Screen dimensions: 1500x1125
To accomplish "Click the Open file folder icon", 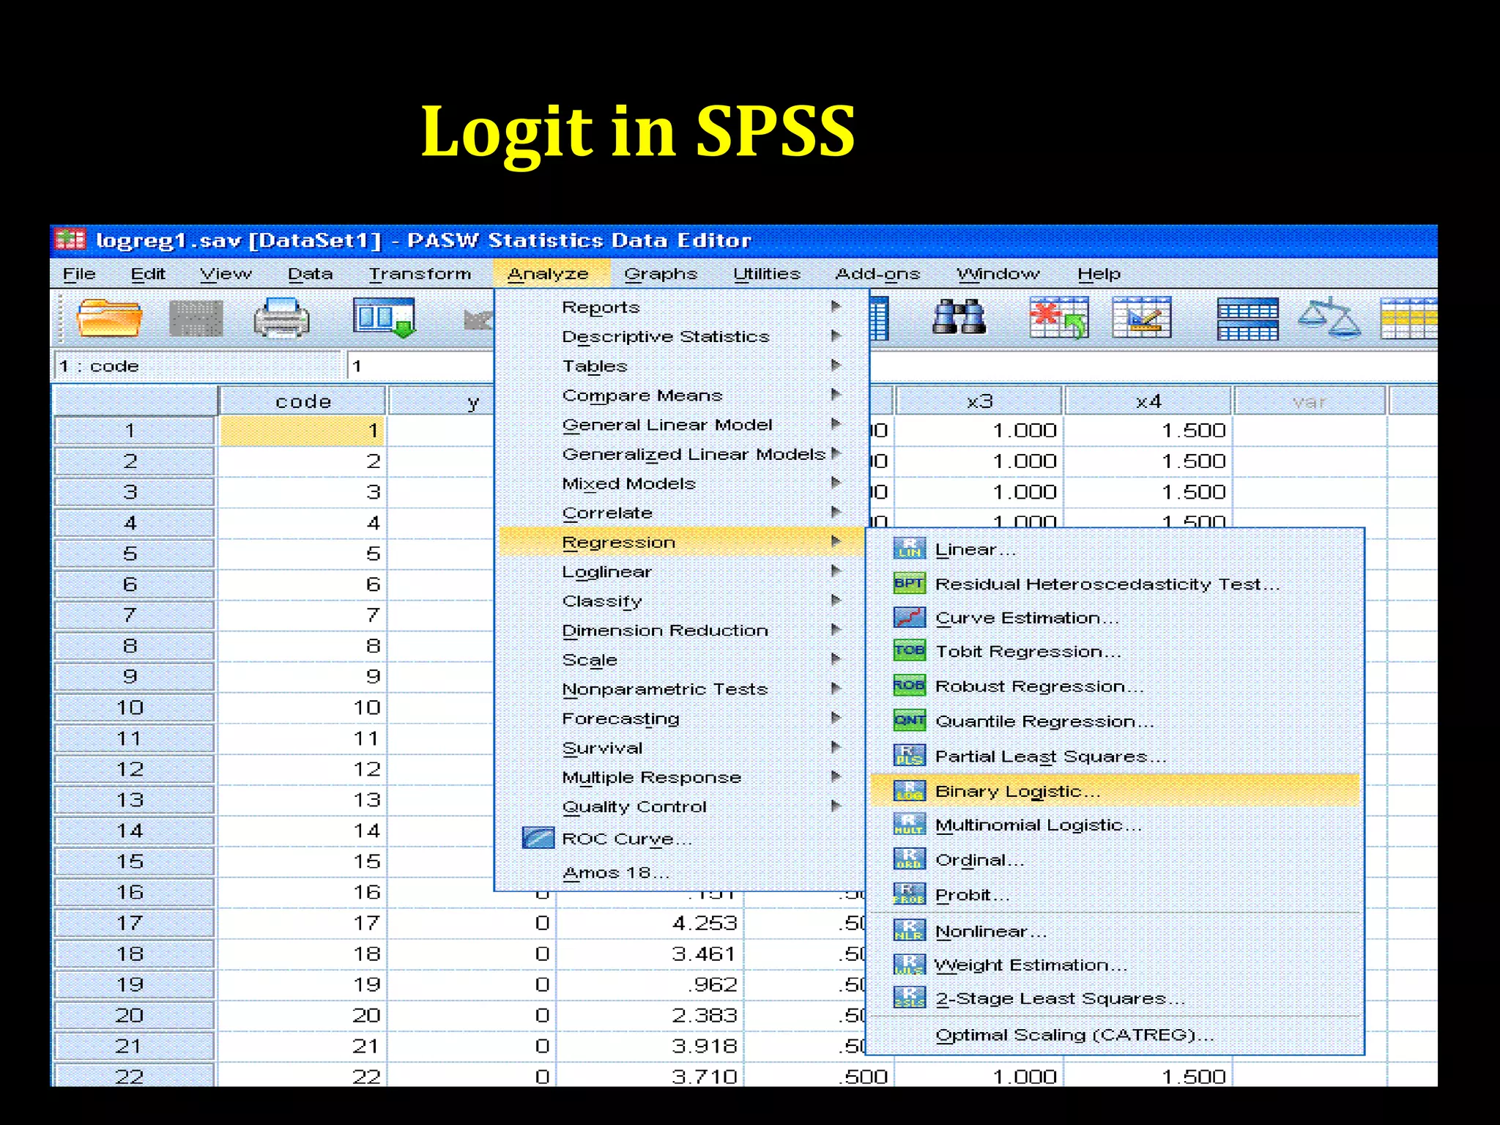I will pyautogui.click(x=109, y=319).
